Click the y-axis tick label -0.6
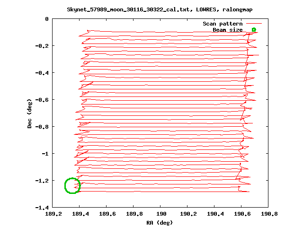 point(42,100)
